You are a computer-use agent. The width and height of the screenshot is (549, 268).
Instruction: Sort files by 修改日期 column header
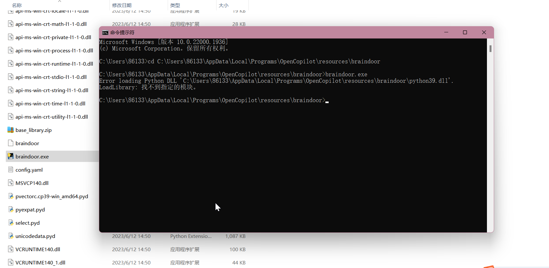point(122,5)
